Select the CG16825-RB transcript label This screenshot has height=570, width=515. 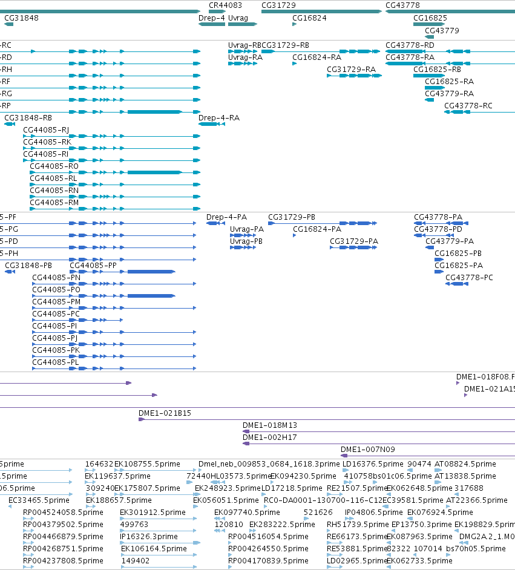(x=437, y=69)
